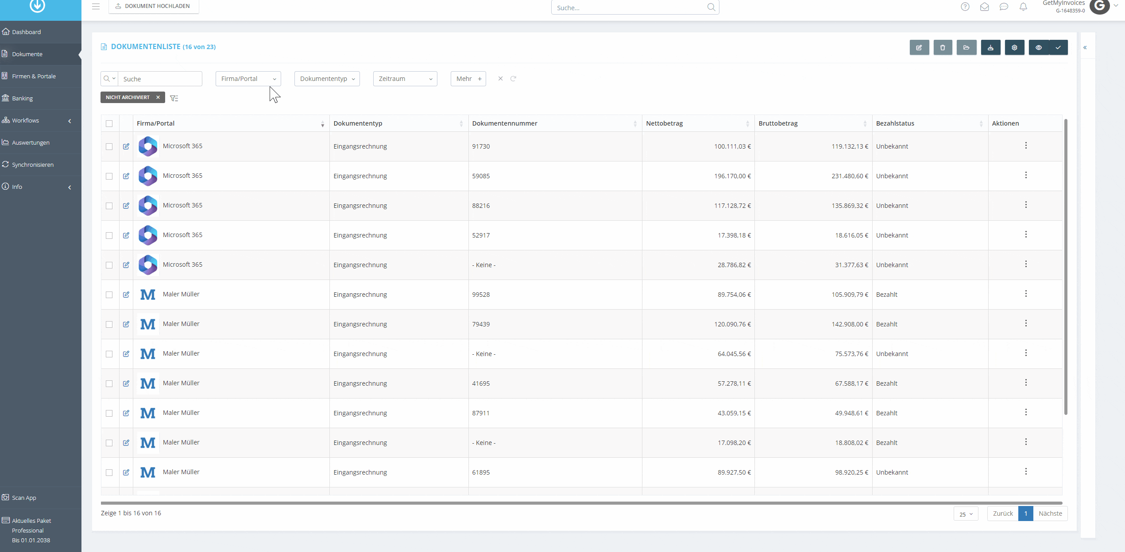Toggle the eye visibility toolbar button

[1039, 47]
